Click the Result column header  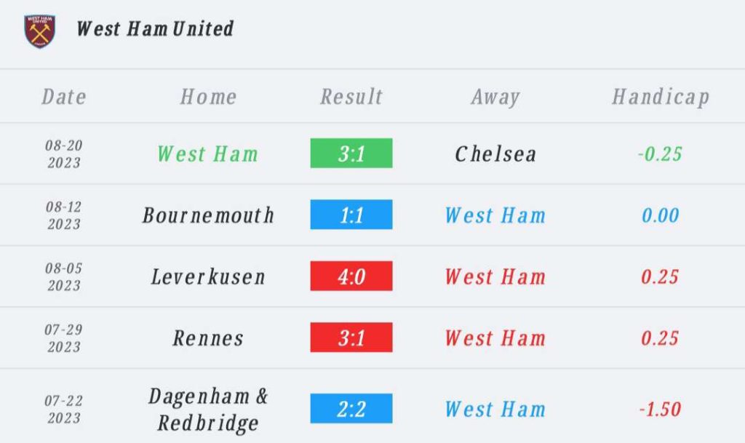tap(351, 97)
